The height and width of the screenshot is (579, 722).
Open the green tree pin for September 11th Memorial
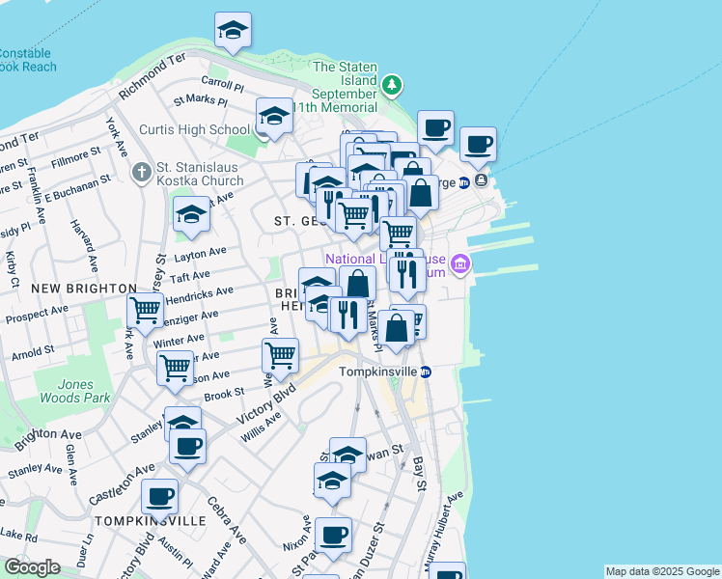tap(392, 85)
